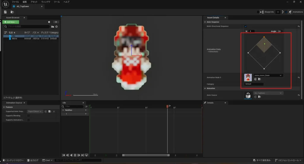This screenshot has width=304, height=164.
Task: Click the Unreal Engine logo icon
Action: [5, 4]
